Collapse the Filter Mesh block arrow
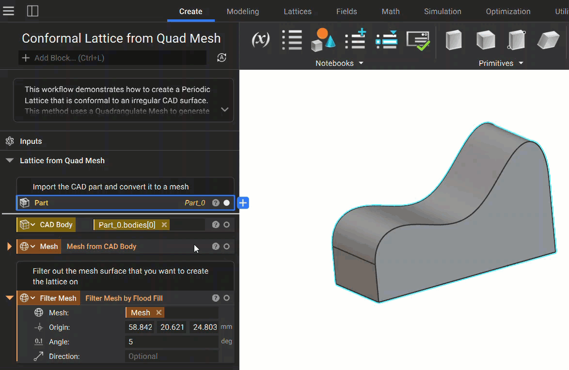The height and width of the screenshot is (370, 569). point(9,298)
